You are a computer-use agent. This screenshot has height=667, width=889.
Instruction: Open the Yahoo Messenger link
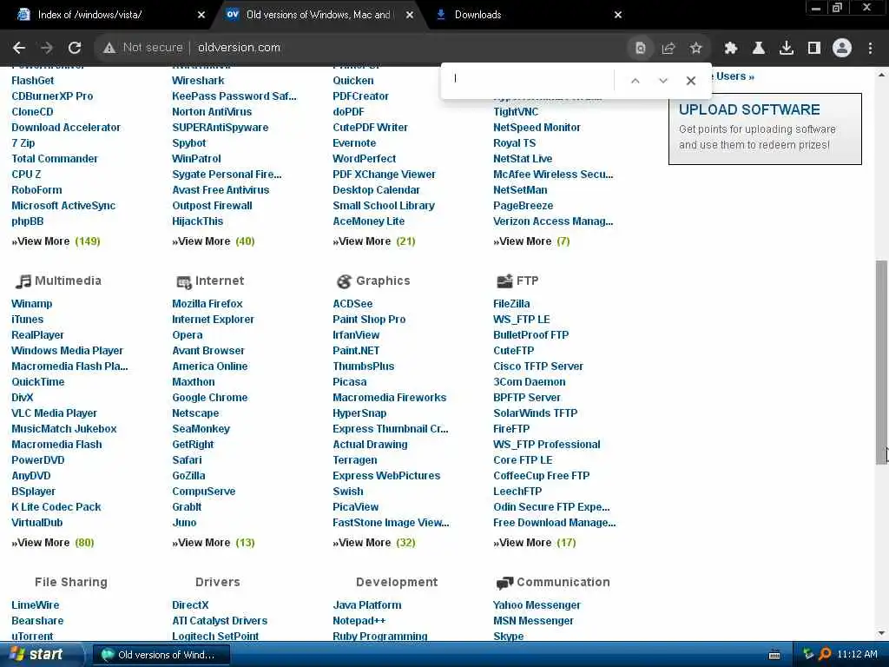tap(537, 605)
